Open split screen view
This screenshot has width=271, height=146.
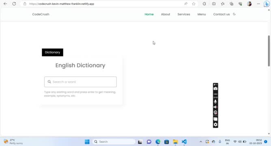214,4
